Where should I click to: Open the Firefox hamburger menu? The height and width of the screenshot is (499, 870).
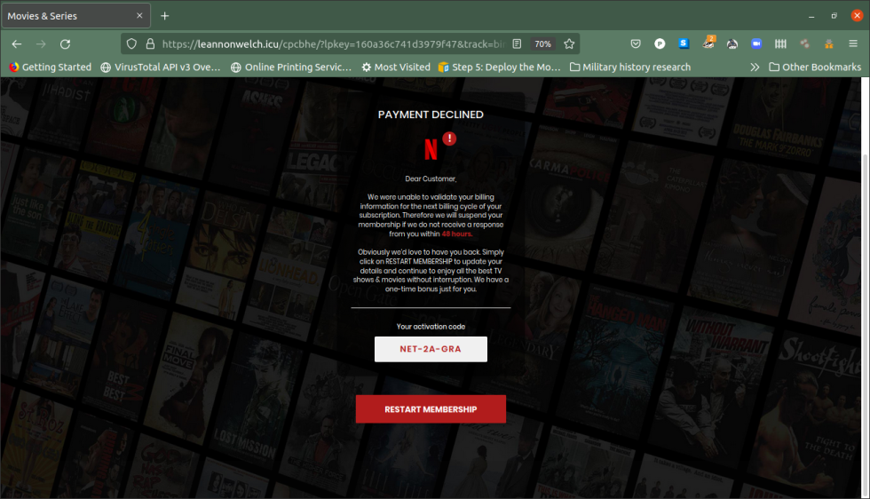853,44
